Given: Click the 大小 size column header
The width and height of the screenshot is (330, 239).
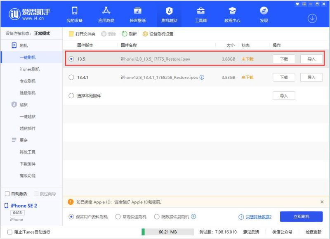Looking at the screenshot, I should pos(231,45).
